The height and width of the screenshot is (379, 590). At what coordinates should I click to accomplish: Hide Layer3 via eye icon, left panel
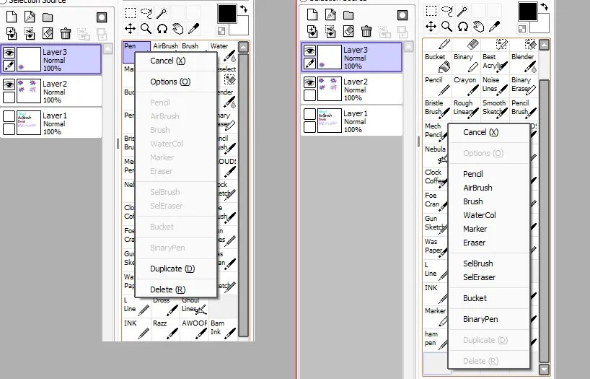click(x=9, y=53)
